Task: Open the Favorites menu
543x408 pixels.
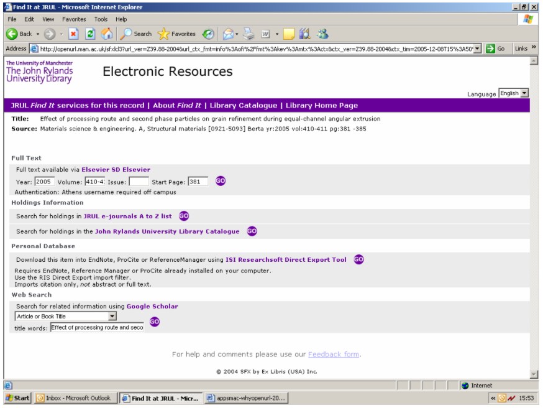Action: point(74,19)
